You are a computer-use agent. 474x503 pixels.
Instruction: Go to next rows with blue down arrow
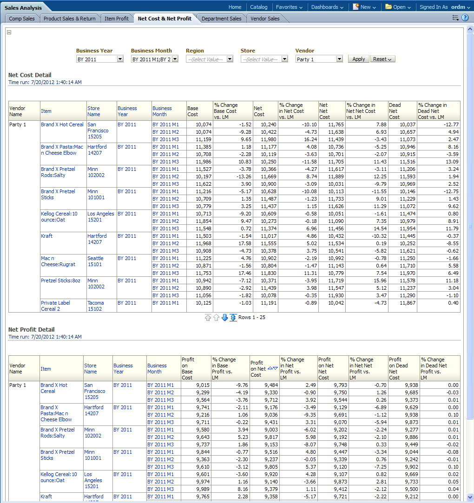pos(225,318)
